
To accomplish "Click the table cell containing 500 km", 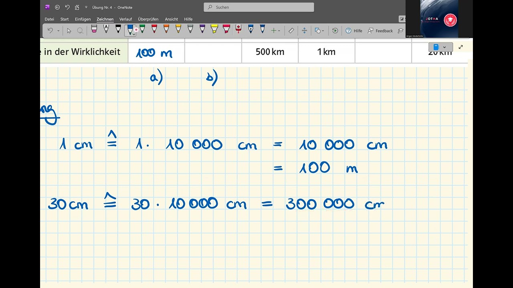I will (270, 52).
